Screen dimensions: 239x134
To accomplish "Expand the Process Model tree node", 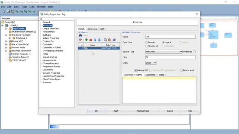I will (6, 48).
